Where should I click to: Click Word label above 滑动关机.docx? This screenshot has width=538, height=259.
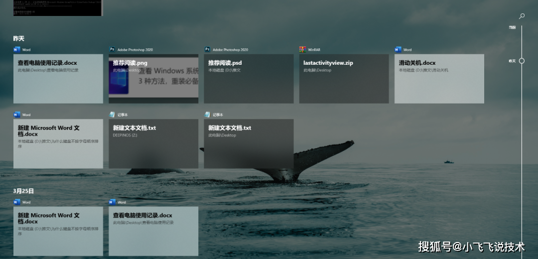click(407, 50)
